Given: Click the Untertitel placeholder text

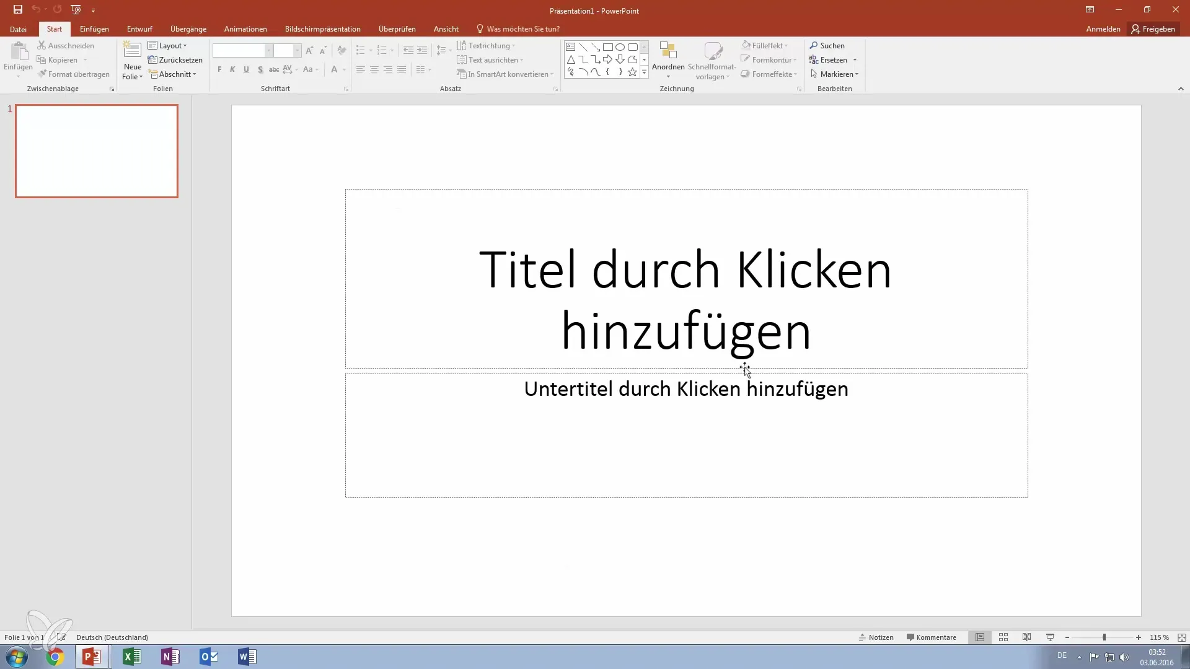Looking at the screenshot, I should [686, 389].
